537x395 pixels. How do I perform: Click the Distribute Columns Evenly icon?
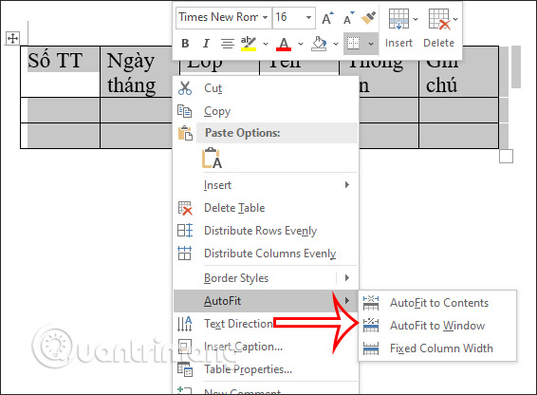[185, 253]
